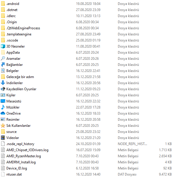Select the Kaydedilen Oyunlar name

point(21,89)
